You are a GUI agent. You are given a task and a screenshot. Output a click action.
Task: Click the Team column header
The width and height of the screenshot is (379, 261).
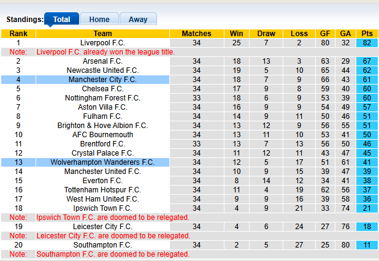tap(102, 34)
